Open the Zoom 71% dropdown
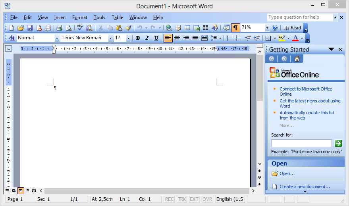The width and height of the screenshot is (349, 206). pos(267,28)
